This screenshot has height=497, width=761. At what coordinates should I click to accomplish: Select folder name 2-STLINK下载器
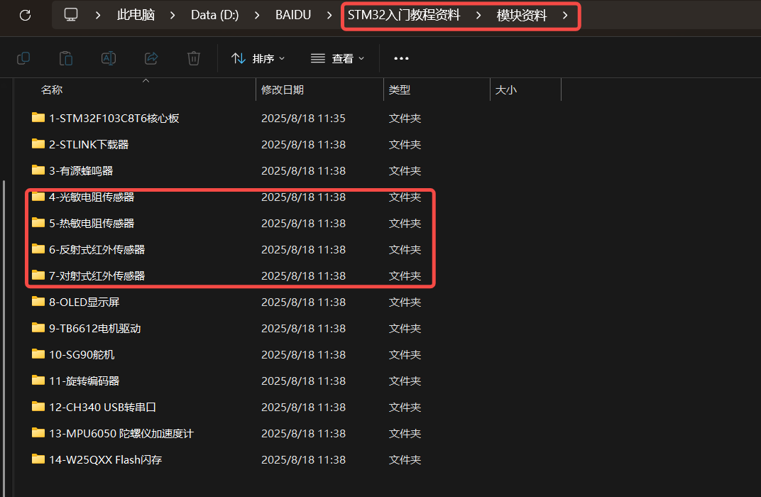pos(89,145)
